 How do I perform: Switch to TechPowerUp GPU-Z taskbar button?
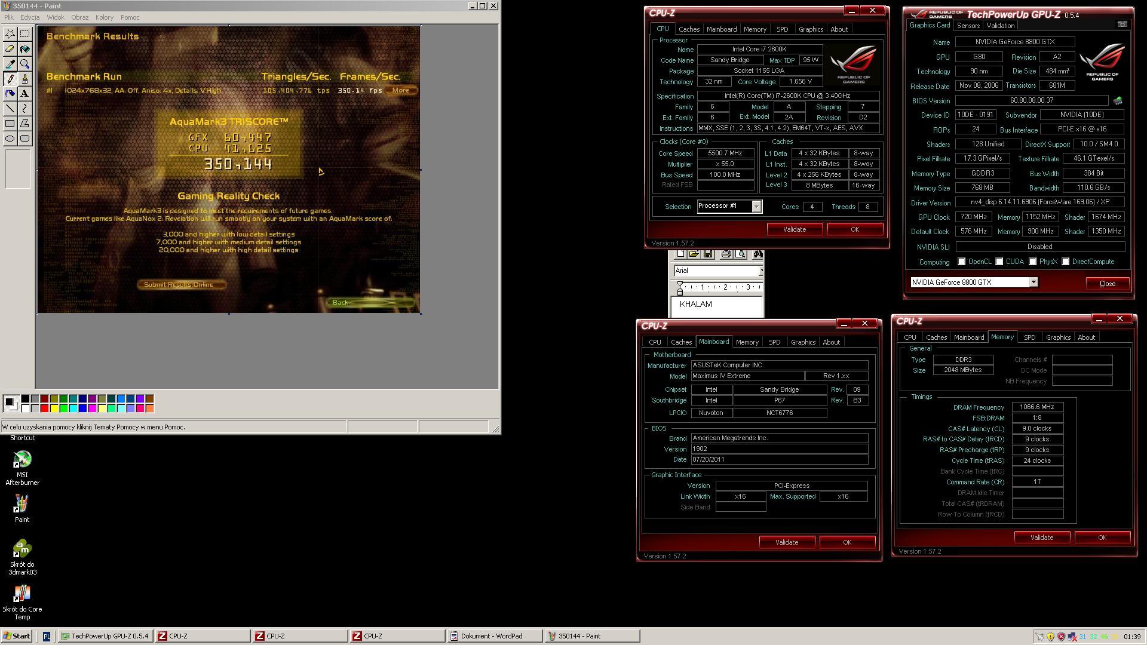(x=106, y=636)
